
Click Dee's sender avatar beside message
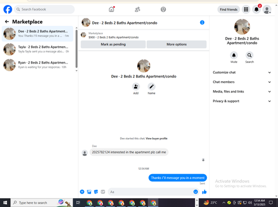(85, 153)
